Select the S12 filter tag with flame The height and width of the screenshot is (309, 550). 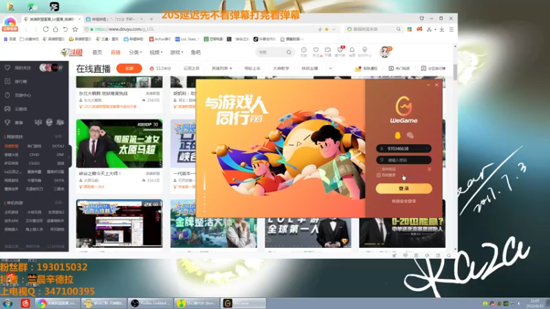click(160, 68)
